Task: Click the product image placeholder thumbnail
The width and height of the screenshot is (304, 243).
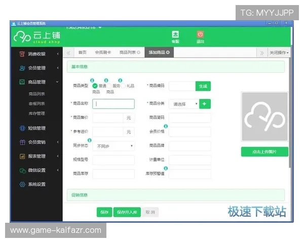Action: [x=264, y=116]
